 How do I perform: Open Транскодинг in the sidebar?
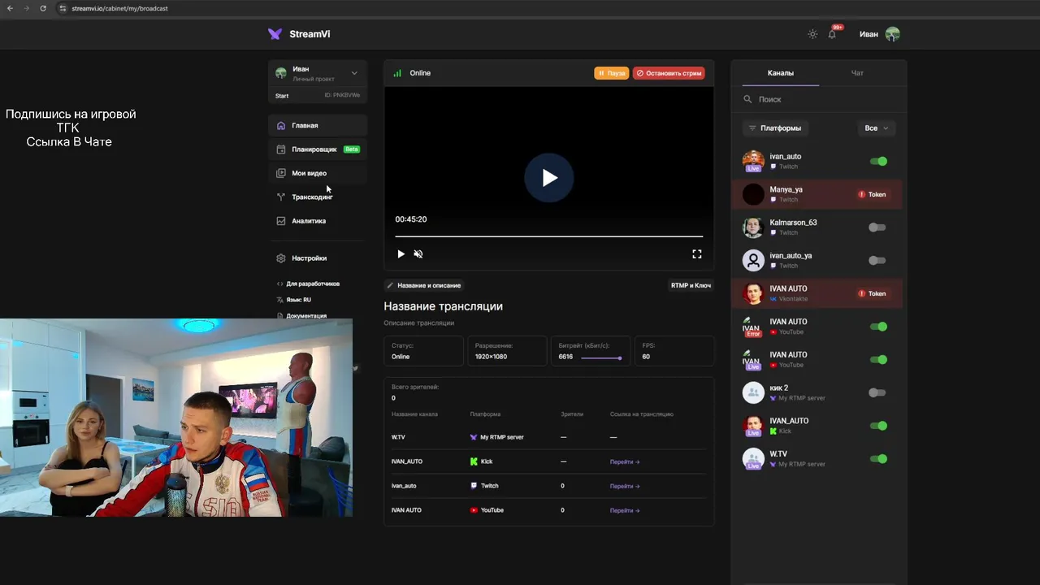click(318, 197)
